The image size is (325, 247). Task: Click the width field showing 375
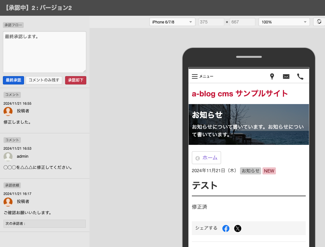(x=211, y=22)
